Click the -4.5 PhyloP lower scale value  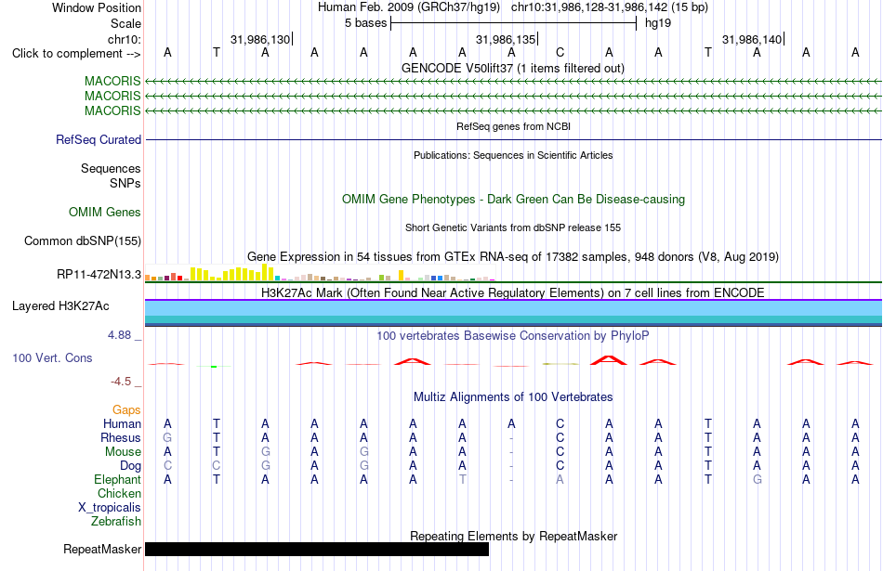point(121,382)
